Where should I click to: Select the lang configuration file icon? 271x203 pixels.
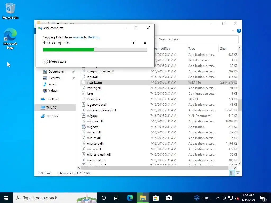(83, 94)
